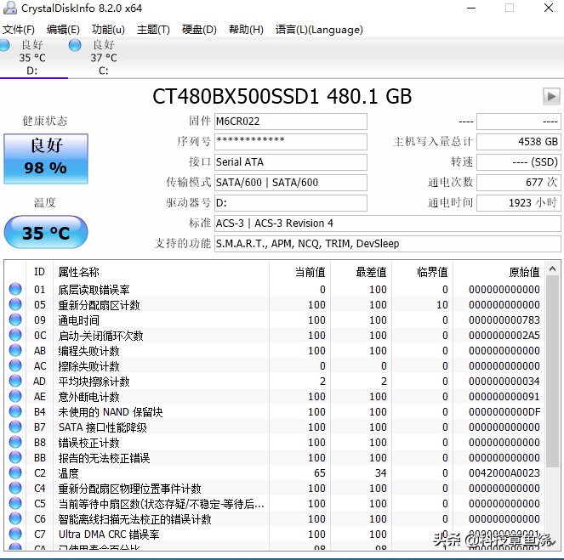The height and width of the screenshot is (560, 564).
Task: Click the power on hours 1923 小时
Action: tap(518, 203)
